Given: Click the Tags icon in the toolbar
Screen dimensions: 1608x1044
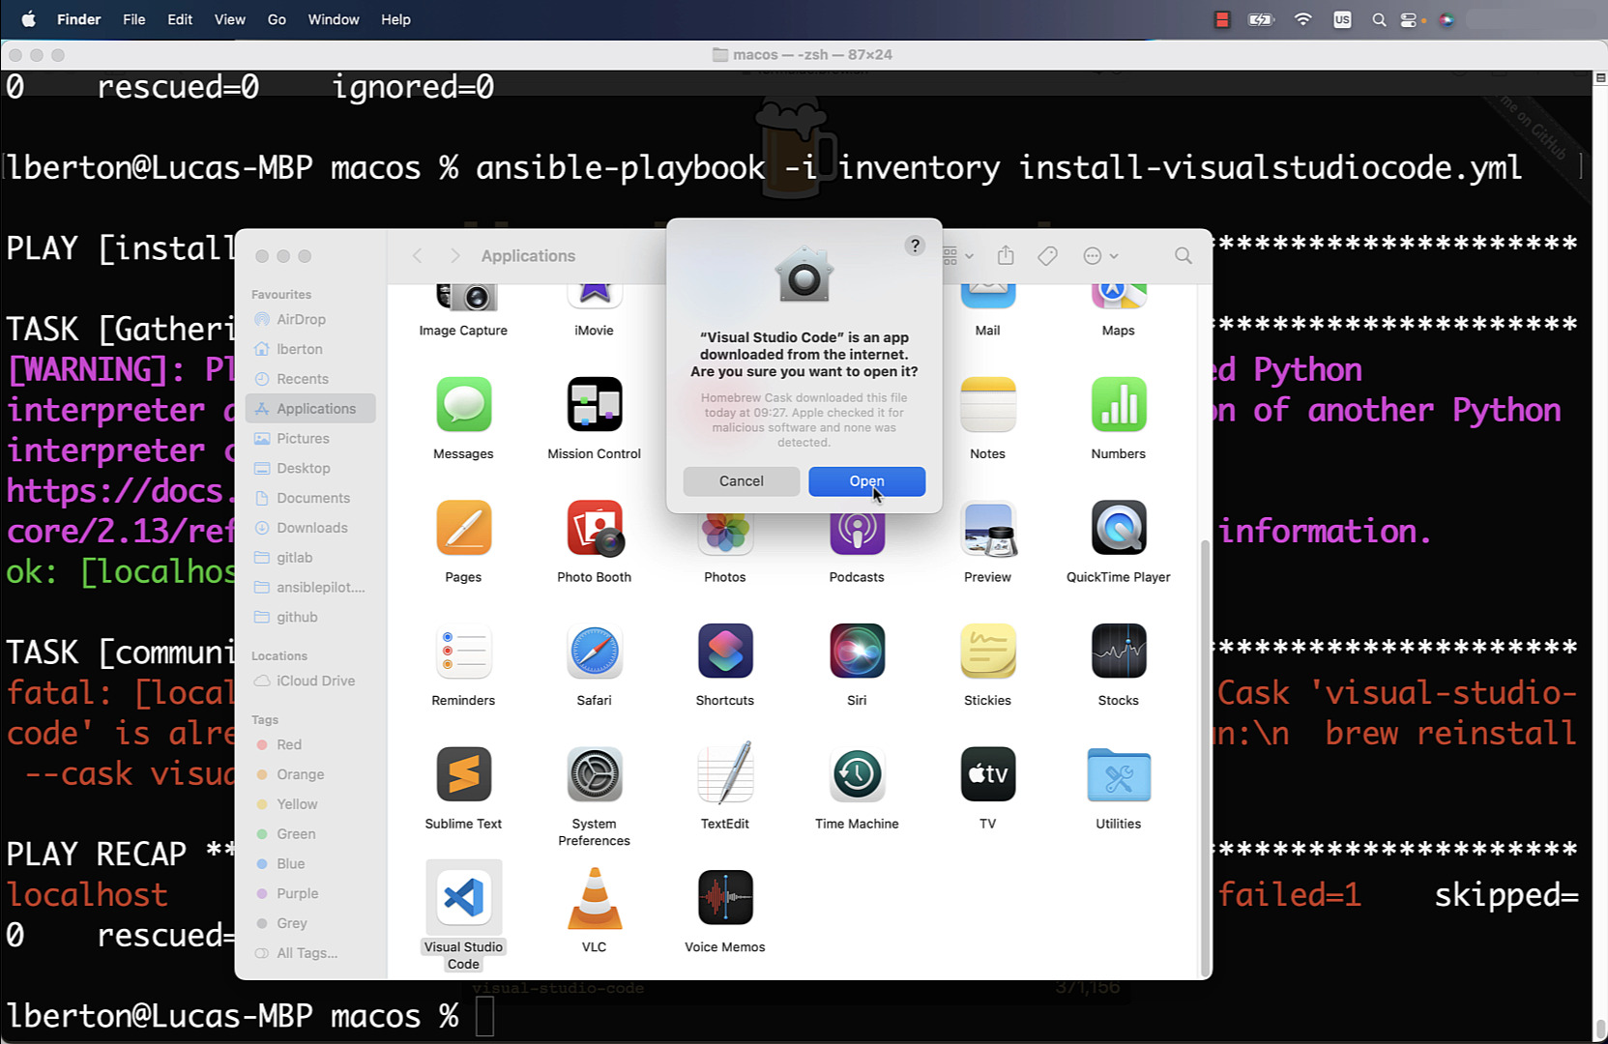Looking at the screenshot, I should pos(1047,255).
